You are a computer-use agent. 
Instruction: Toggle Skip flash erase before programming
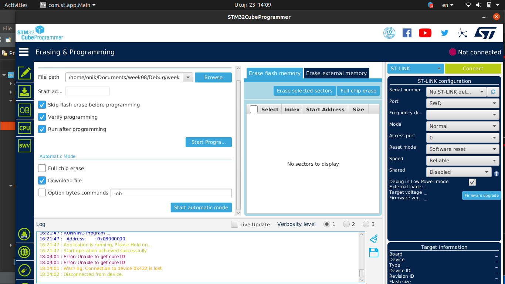pyautogui.click(x=42, y=105)
